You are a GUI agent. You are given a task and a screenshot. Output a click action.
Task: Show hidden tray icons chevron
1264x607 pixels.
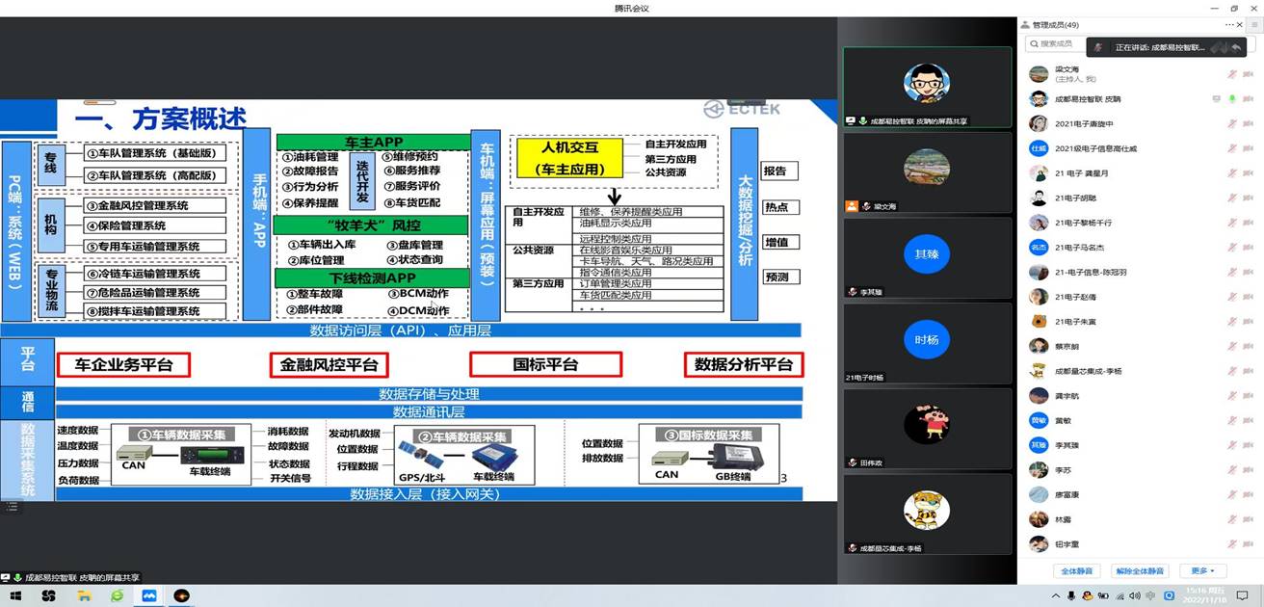[1056, 596]
